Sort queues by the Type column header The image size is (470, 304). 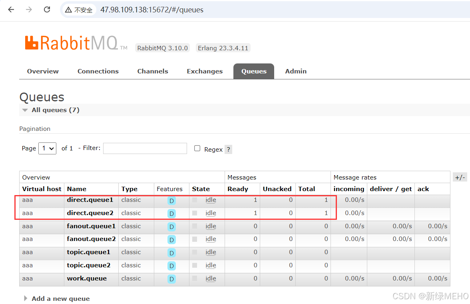click(x=129, y=189)
